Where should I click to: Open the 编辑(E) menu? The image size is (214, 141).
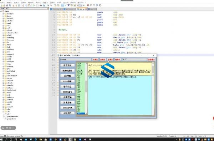[x=9, y=2]
